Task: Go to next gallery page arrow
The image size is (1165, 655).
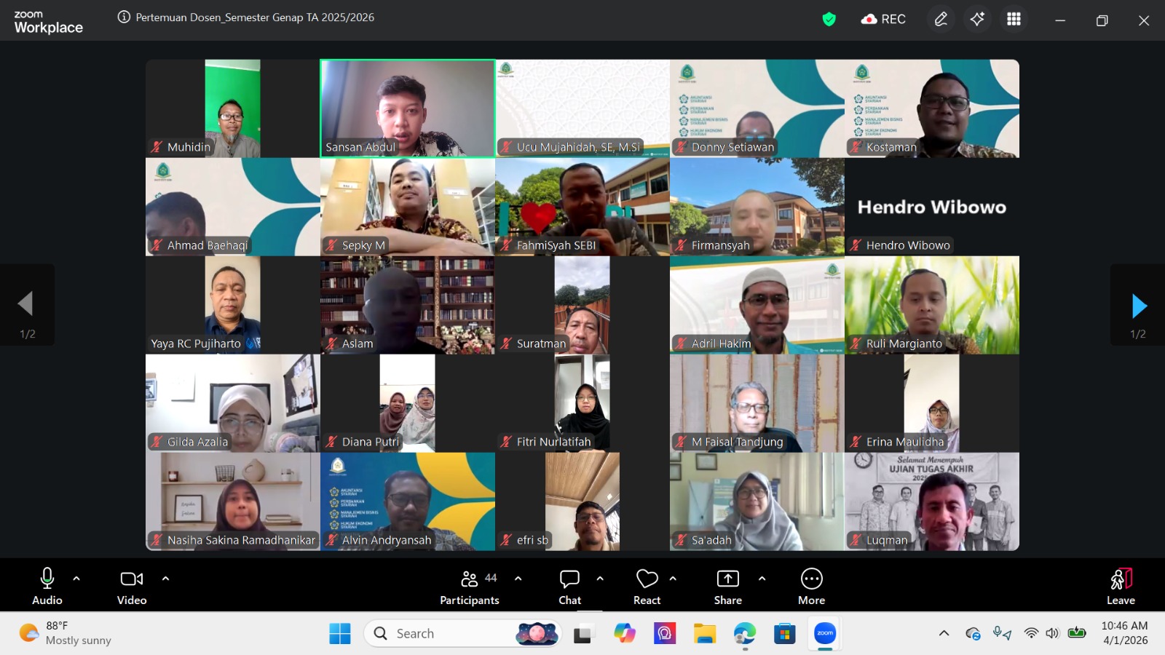Action: (x=1139, y=306)
